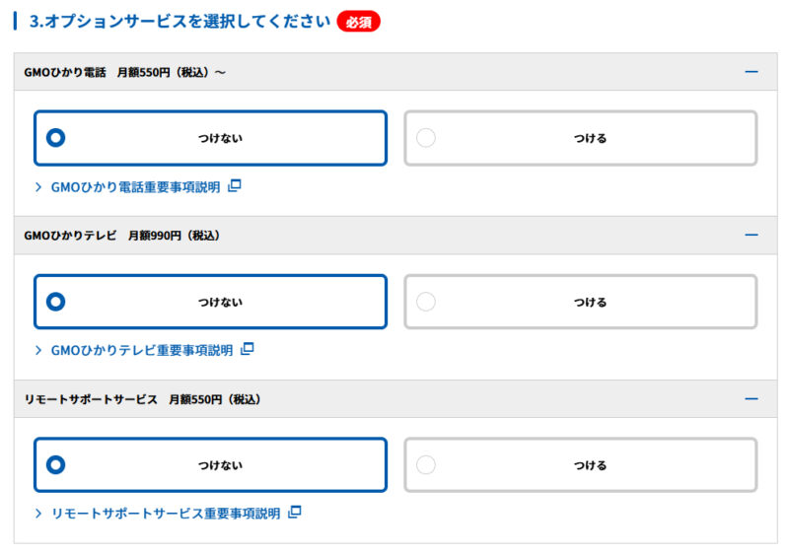Image resolution: width=789 pixels, height=554 pixels.
Task: Open リモートサポートサービス重要事項説明 link
Action: pyautogui.click(x=166, y=514)
